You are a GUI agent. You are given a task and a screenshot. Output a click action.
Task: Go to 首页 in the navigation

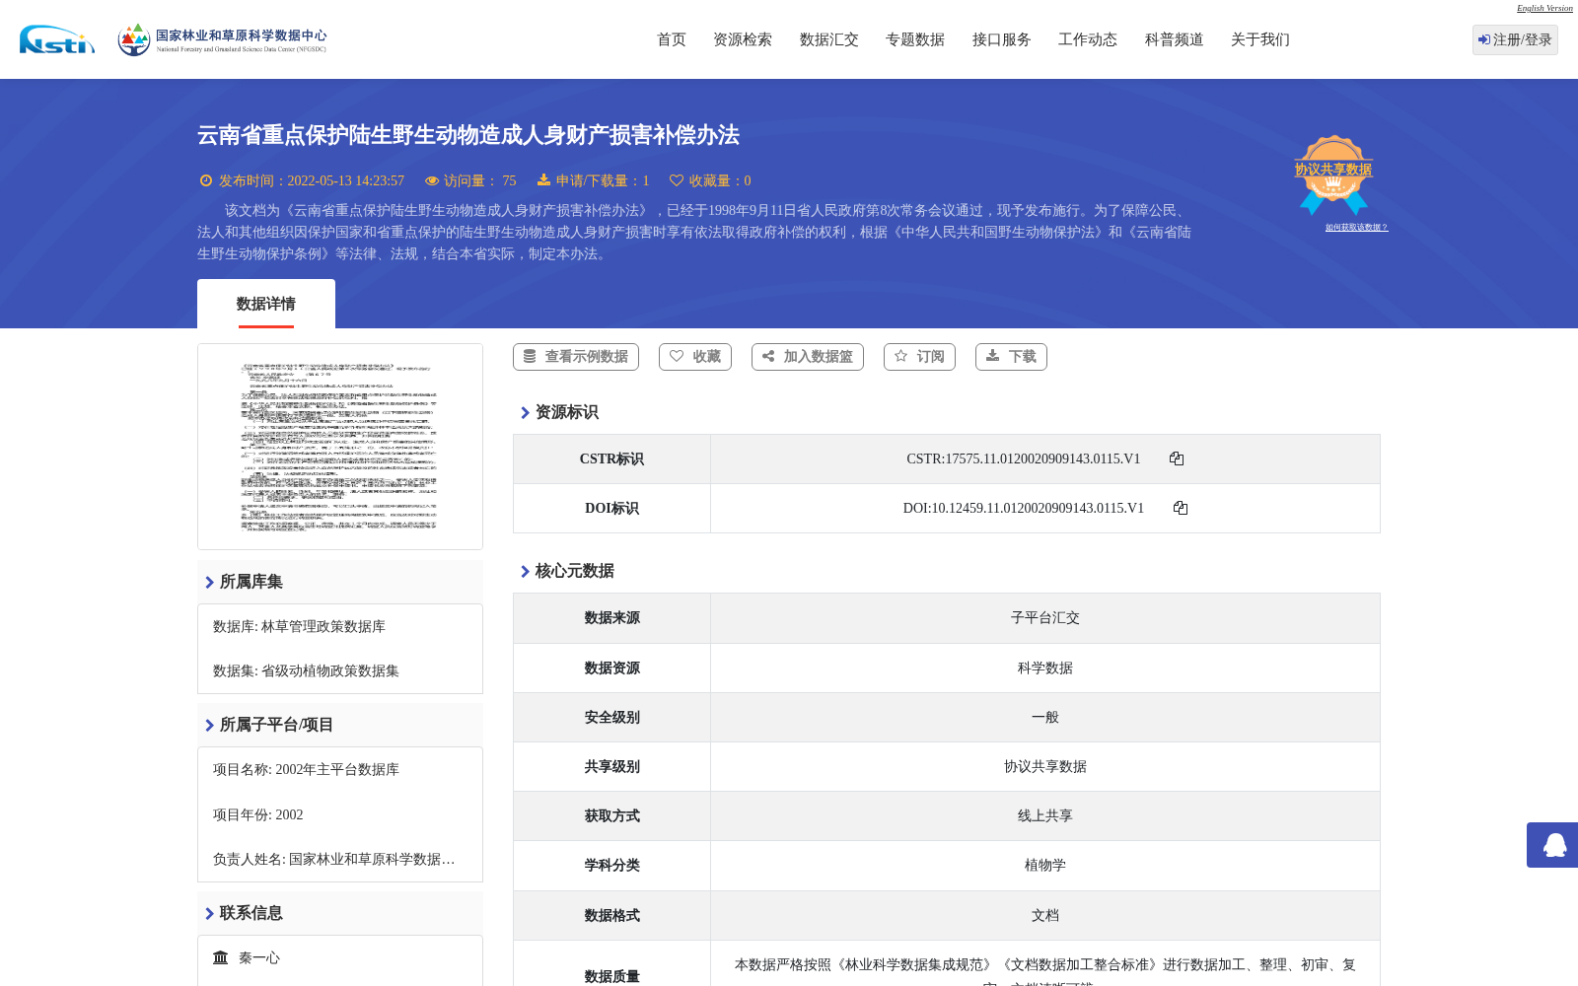click(x=672, y=39)
